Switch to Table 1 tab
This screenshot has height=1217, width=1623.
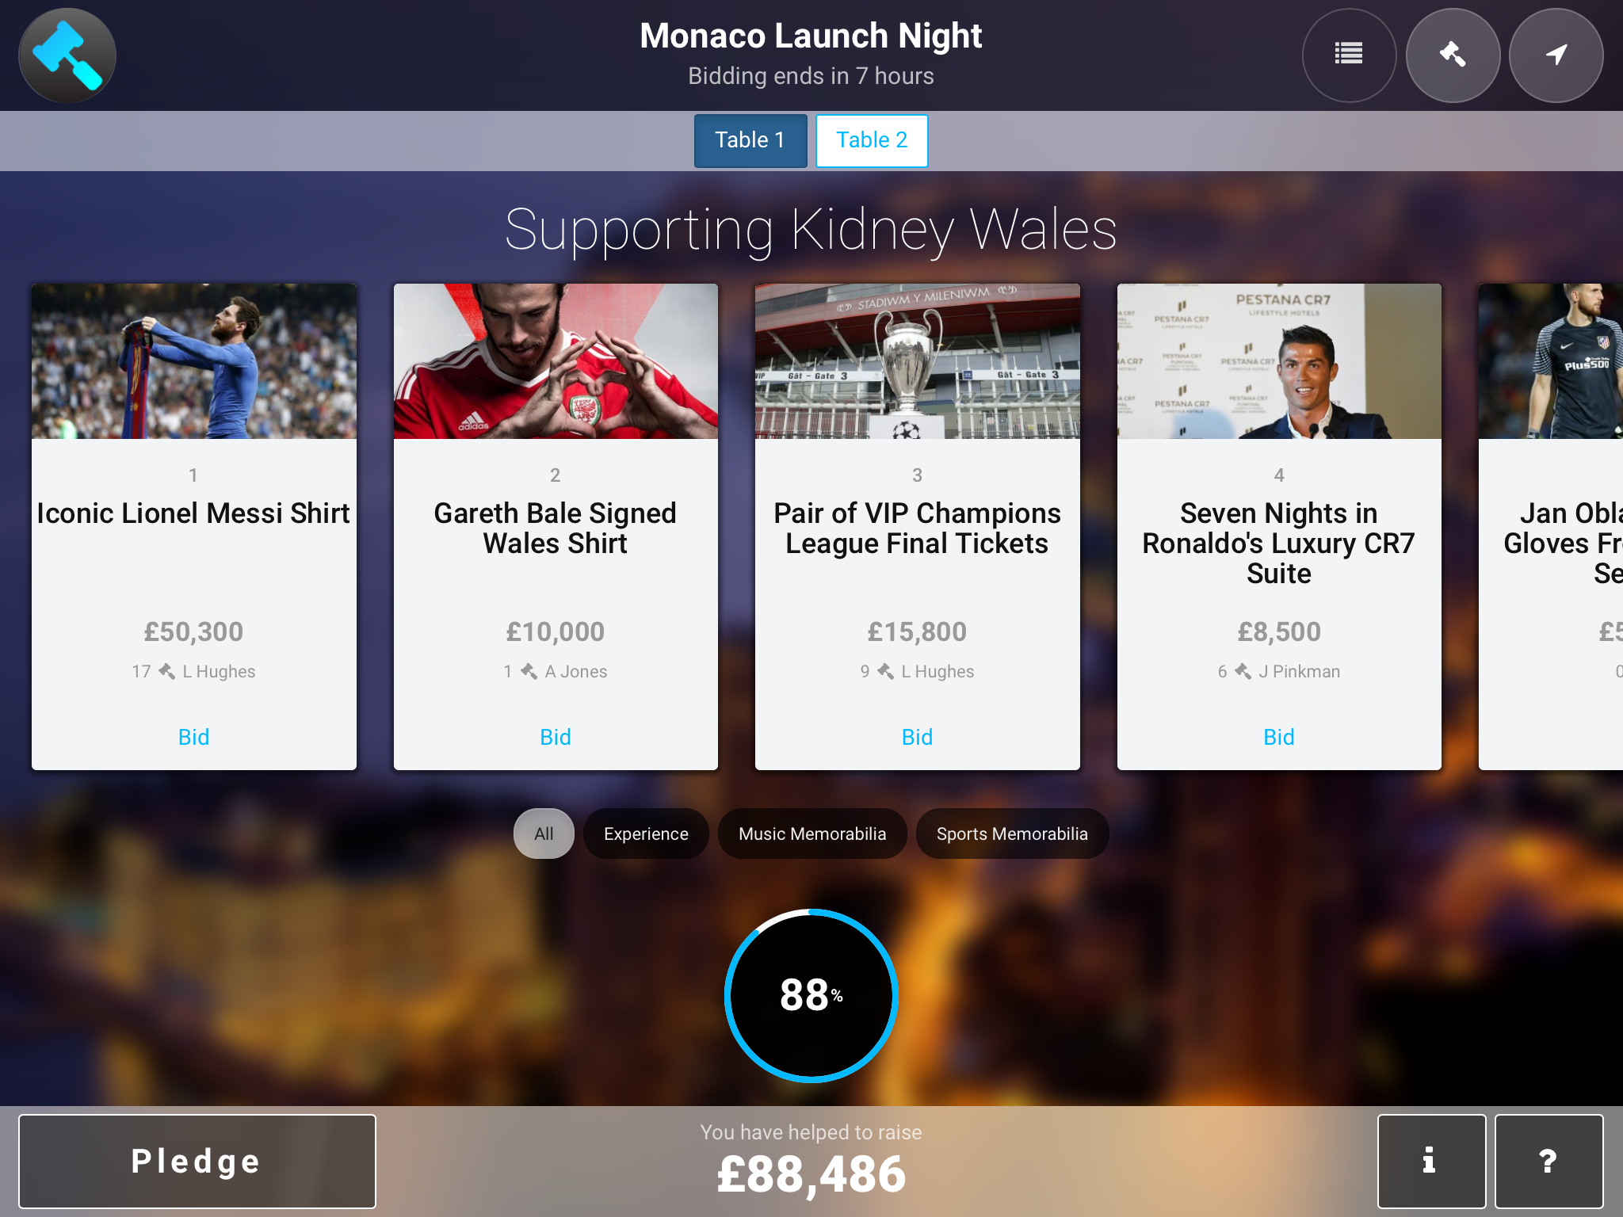(x=750, y=140)
